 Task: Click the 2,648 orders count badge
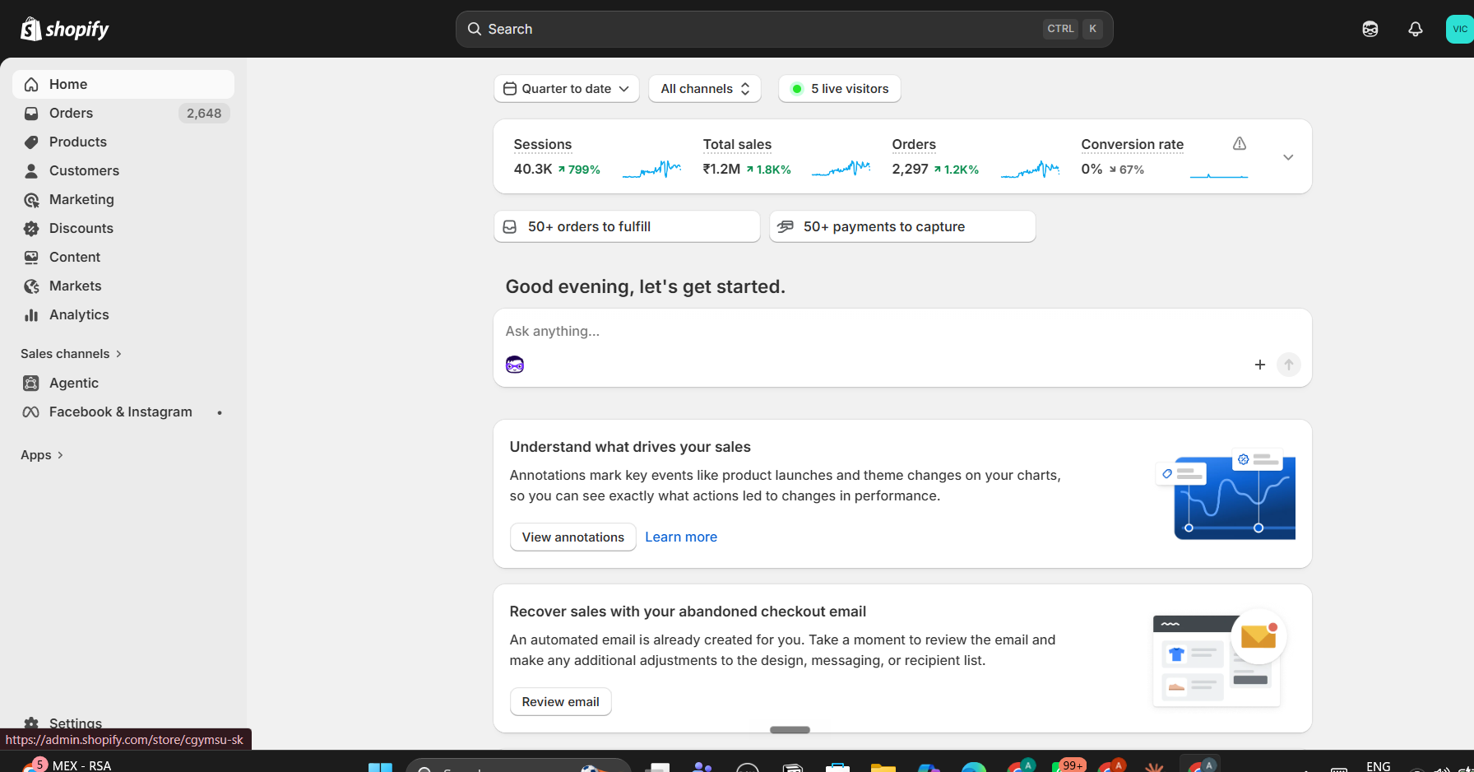[204, 113]
